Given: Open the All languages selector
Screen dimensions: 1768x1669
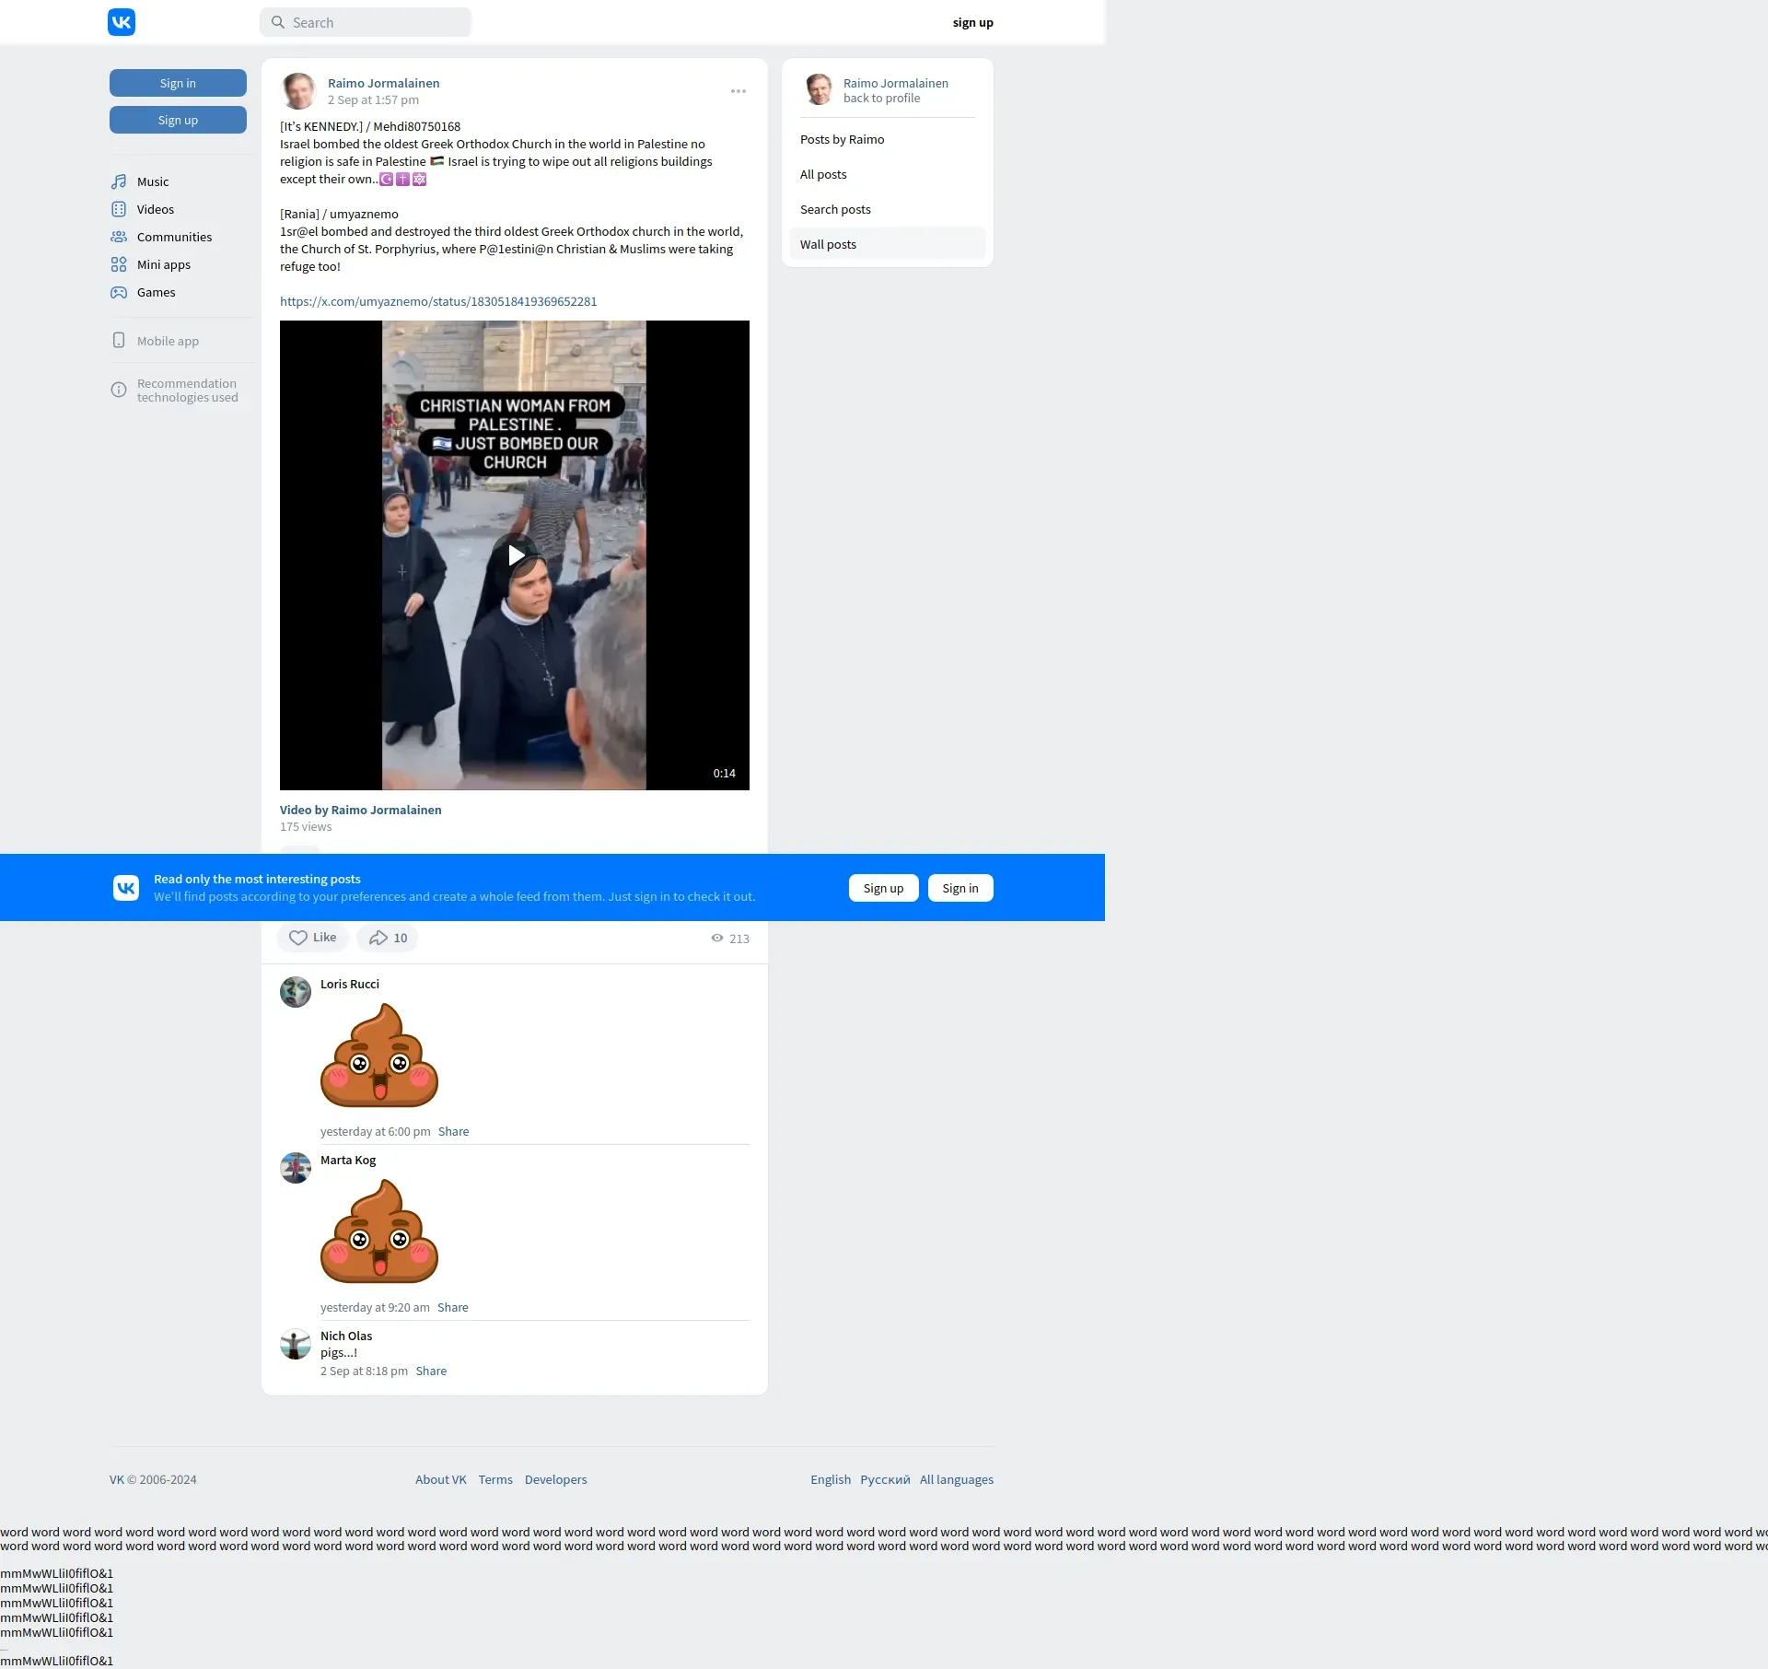Looking at the screenshot, I should click(956, 1479).
